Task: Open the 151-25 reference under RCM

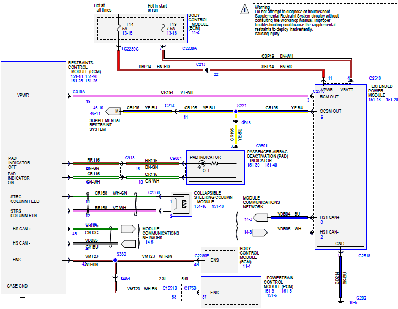Action: [77, 81]
